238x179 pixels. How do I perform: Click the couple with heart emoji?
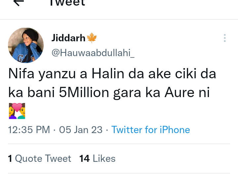(x=17, y=111)
